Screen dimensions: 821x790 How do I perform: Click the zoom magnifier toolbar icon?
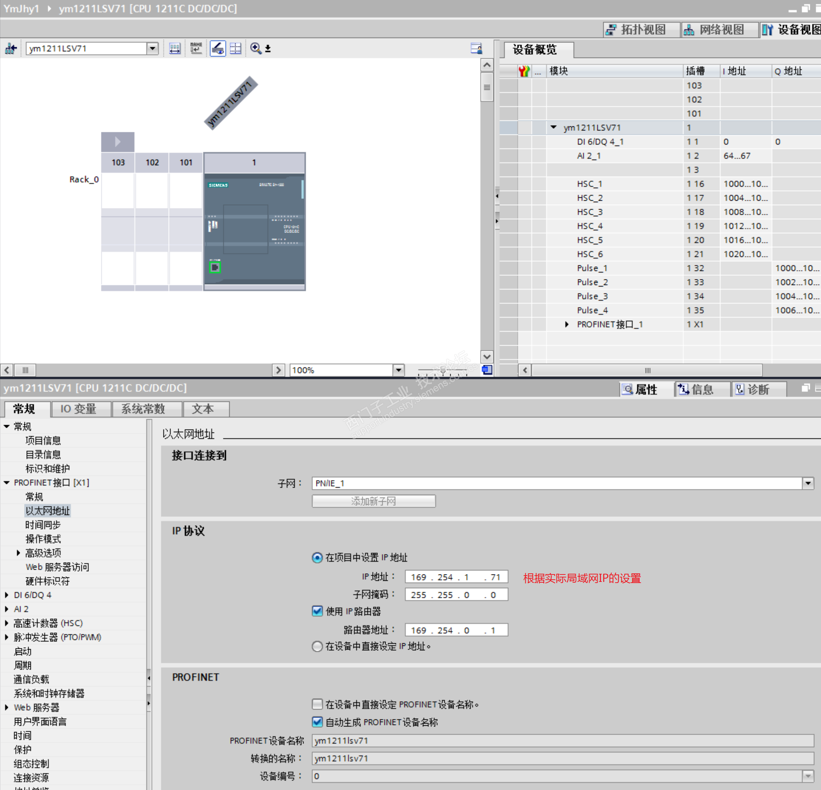(256, 48)
